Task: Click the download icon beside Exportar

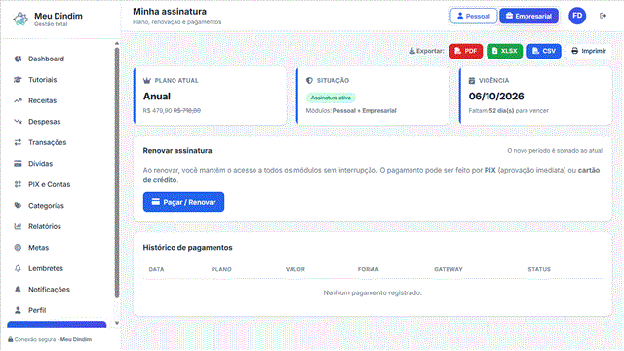Action: (x=411, y=51)
